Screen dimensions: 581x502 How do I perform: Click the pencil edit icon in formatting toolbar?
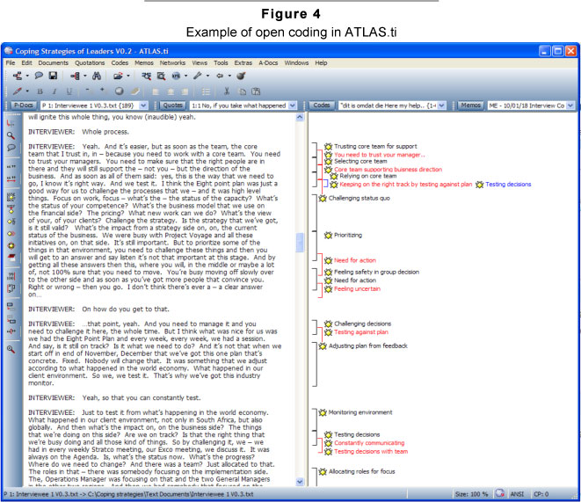point(15,91)
